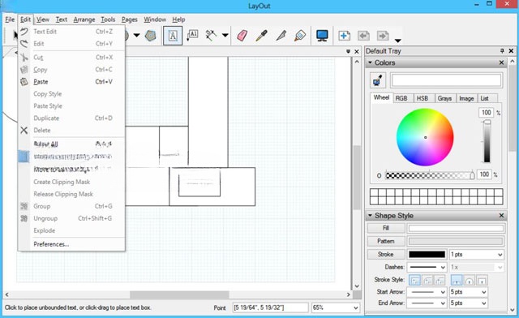Click the opacity slider bar
This screenshot has height=318, width=519.
(x=430, y=175)
